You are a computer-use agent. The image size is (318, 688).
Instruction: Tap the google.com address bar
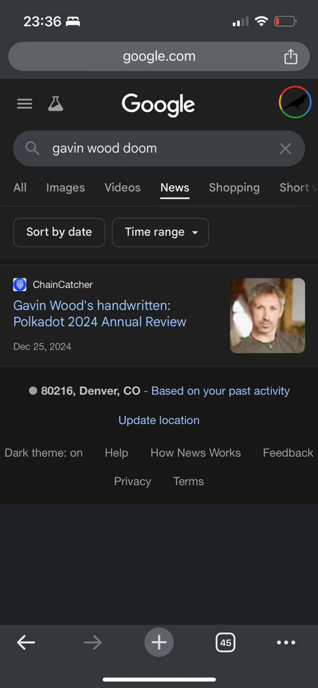pos(159,56)
